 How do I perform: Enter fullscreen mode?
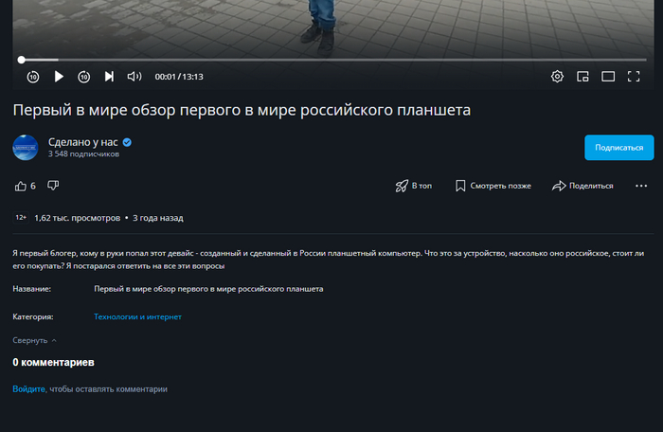pyautogui.click(x=634, y=76)
